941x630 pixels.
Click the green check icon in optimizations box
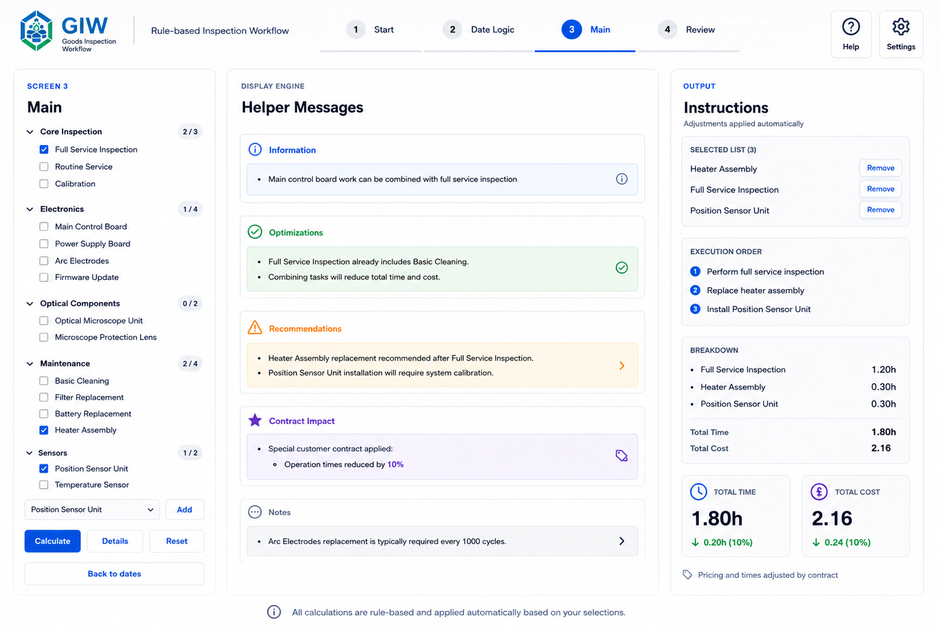pyautogui.click(x=622, y=268)
